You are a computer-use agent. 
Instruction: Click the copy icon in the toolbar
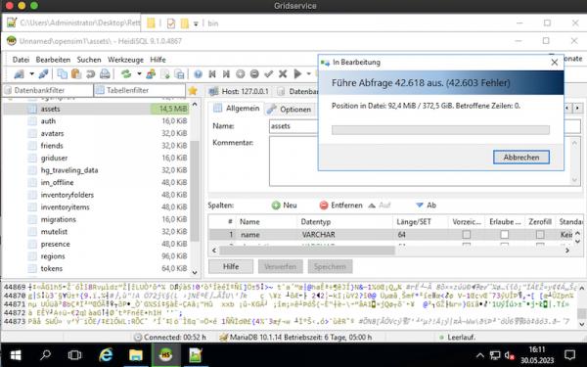63,73
